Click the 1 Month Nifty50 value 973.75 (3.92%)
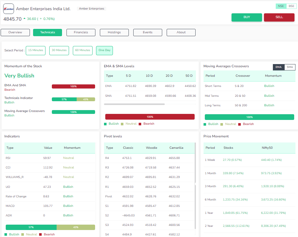The image size is (298, 237). pyautogui.click(x=271, y=173)
